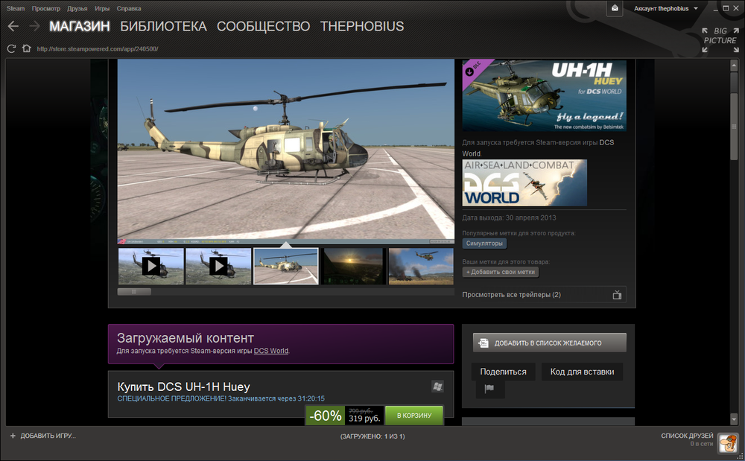Open the Справка menu

tap(129, 8)
